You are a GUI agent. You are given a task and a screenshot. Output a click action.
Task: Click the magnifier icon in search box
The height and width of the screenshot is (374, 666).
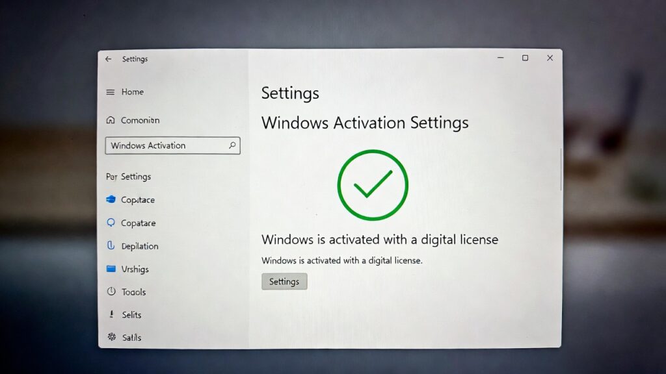[232, 145]
